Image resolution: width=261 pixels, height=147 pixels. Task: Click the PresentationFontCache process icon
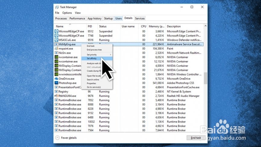click(x=56, y=87)
